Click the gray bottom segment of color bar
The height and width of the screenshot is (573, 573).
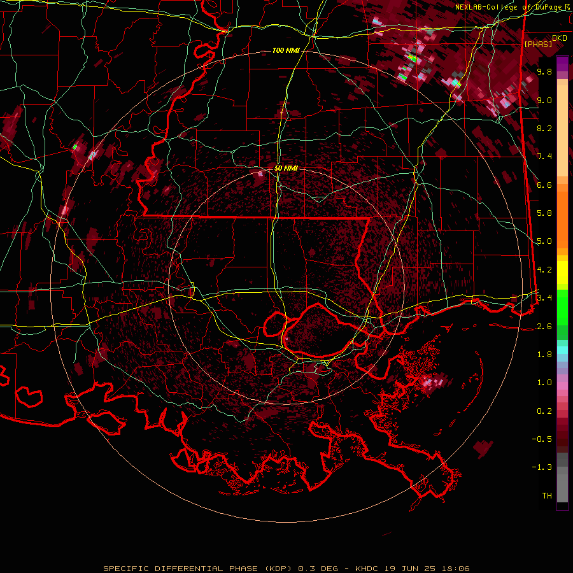point(562,478)
